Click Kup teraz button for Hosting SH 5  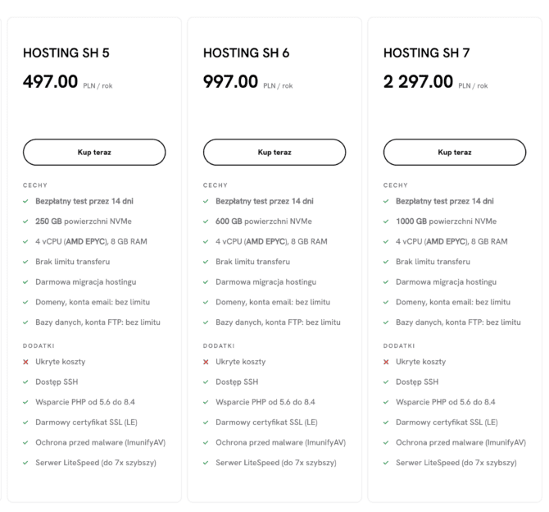[94, 152]
